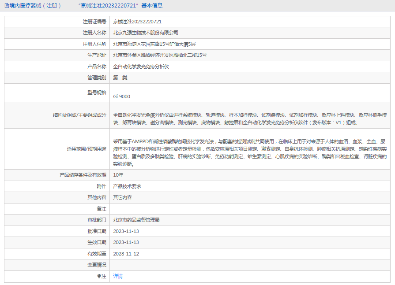Click the 京械注准20232220721 value in the table
Image resolution: width=395 pixels, height=285 pixels.
tap(137, 22)
